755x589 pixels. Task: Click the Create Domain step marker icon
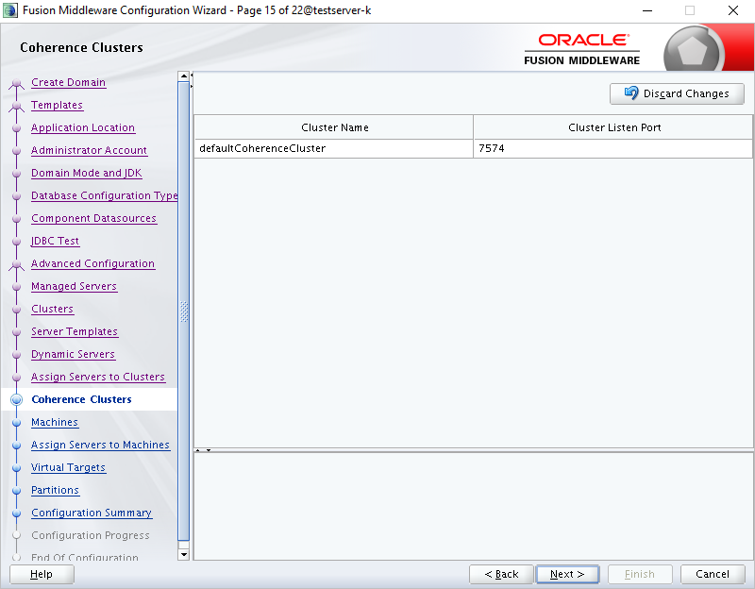[16, 84]
